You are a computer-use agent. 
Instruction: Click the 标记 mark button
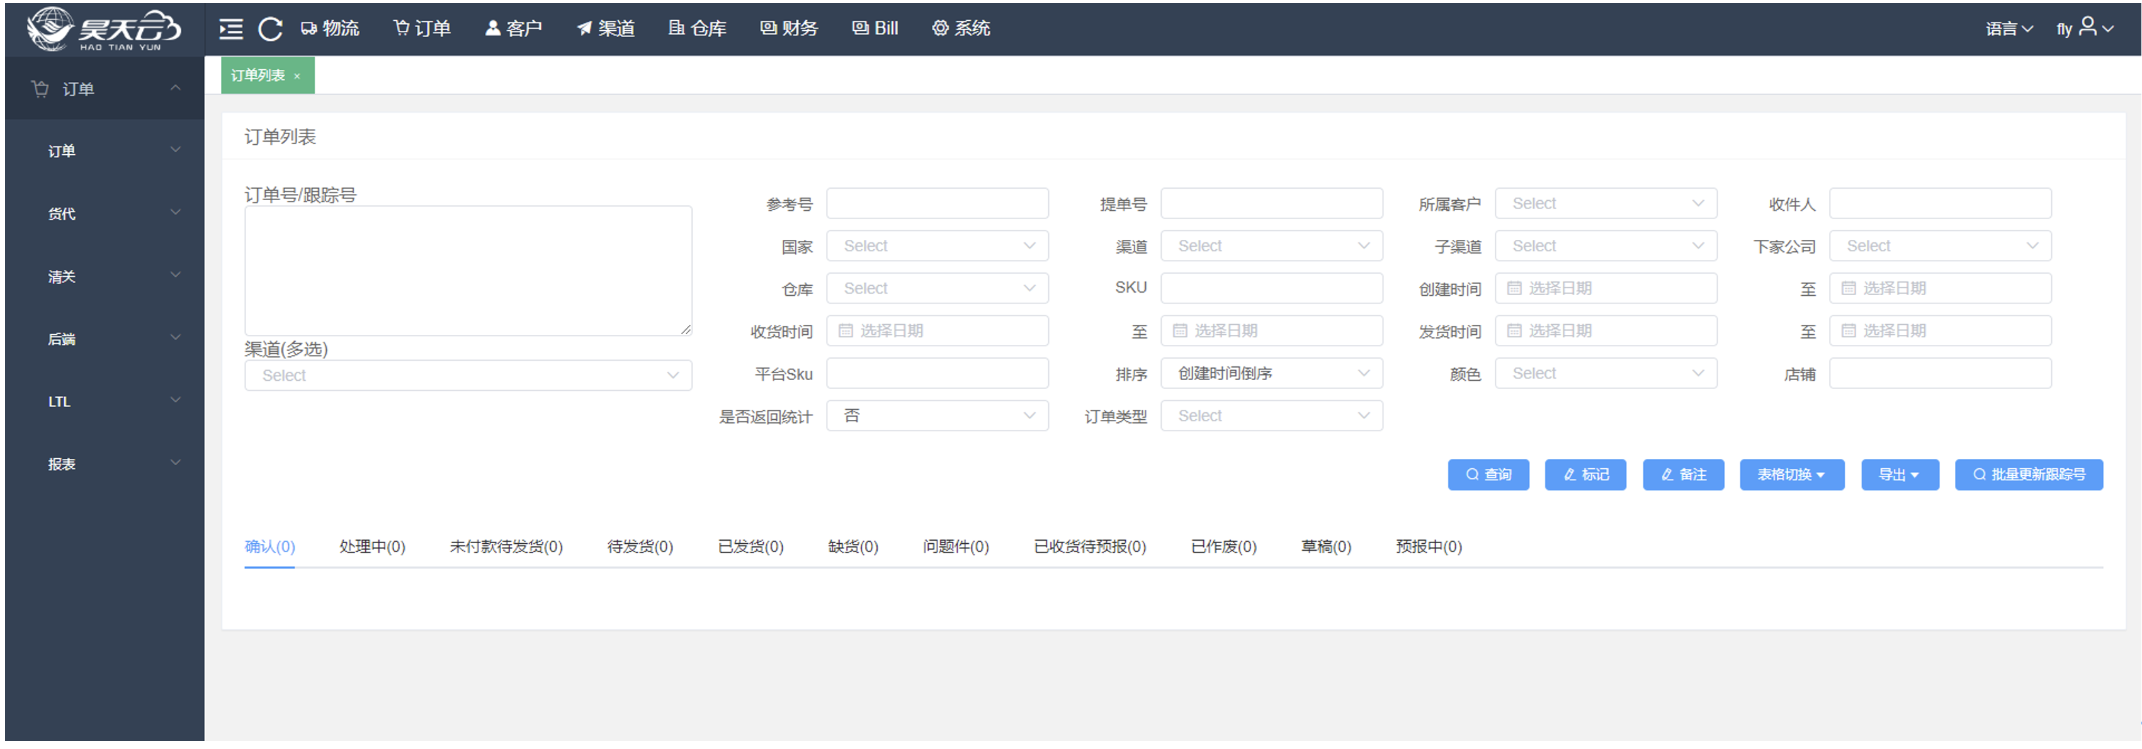coord(1585,475)
